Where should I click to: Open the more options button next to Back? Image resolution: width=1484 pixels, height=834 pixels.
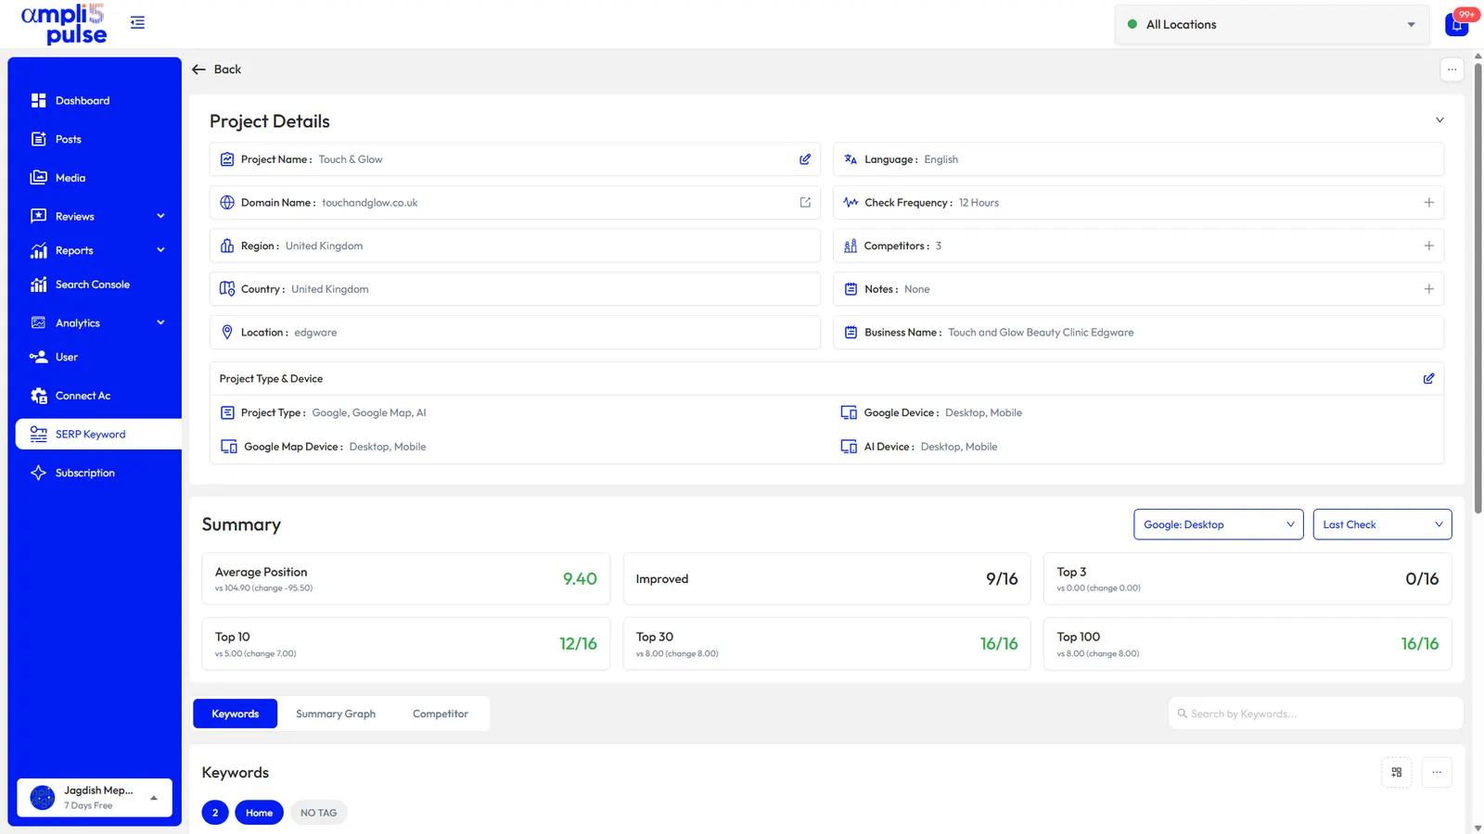pos(1452,69)
